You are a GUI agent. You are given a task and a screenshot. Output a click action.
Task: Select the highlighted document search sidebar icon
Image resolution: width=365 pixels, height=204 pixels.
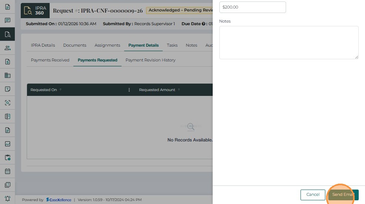(7, 34)
